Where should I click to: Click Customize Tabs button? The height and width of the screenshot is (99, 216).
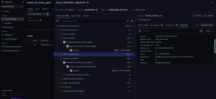tap(207, 25)
